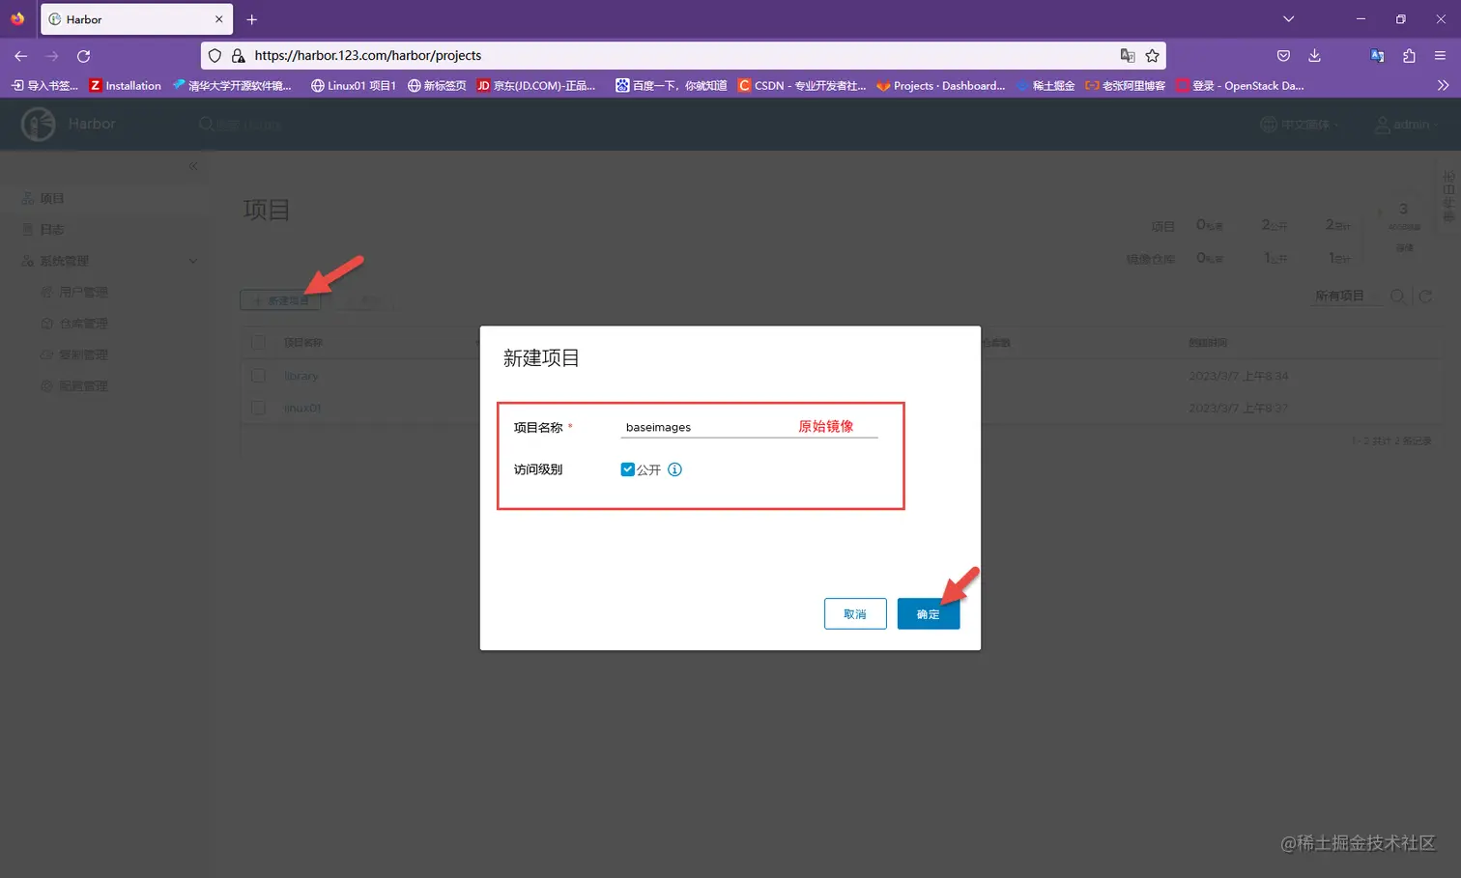Image resolution: width=1461 pixels, height=878 pixels.
Task: Check the library project row checkbox
Action: click(x=258, y=376)
